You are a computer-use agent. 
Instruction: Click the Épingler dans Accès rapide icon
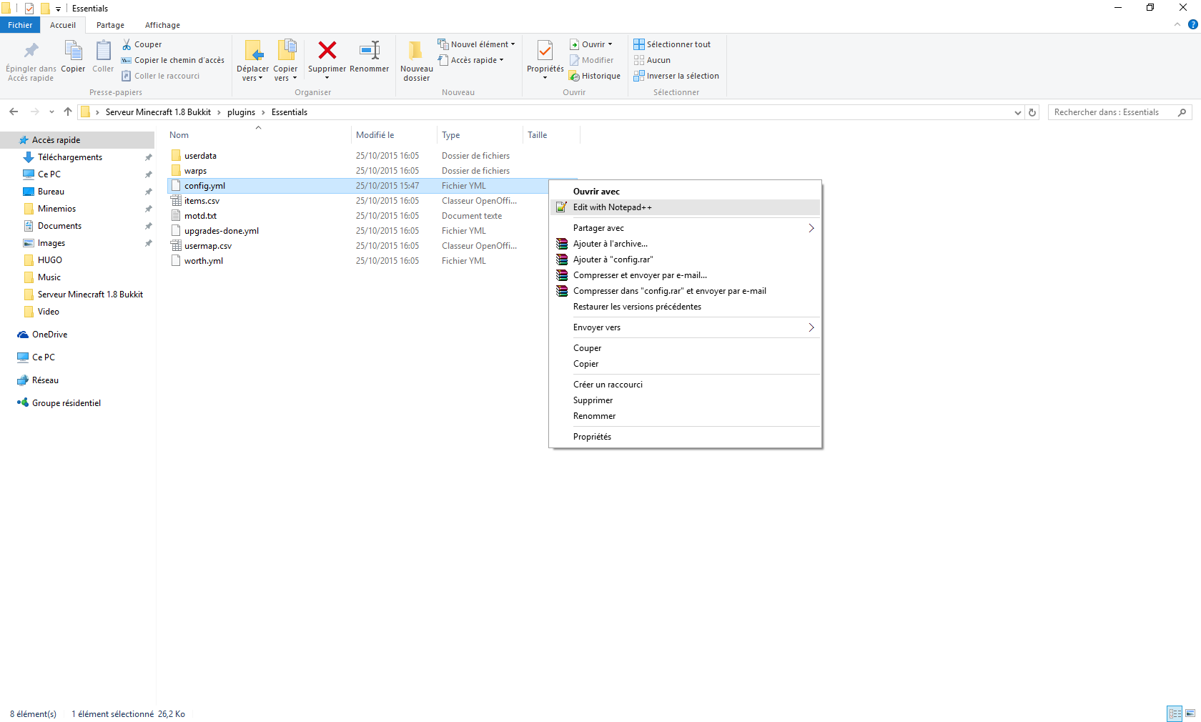[x=31, y=51]
